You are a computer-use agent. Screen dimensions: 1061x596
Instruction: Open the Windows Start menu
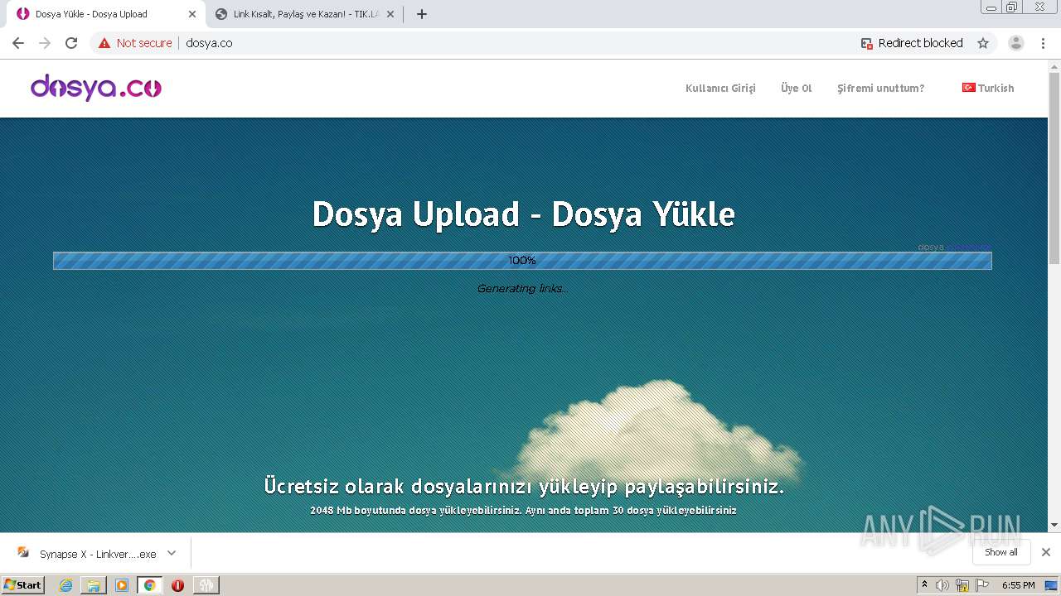pyautogui.click(x=22, y=584)
